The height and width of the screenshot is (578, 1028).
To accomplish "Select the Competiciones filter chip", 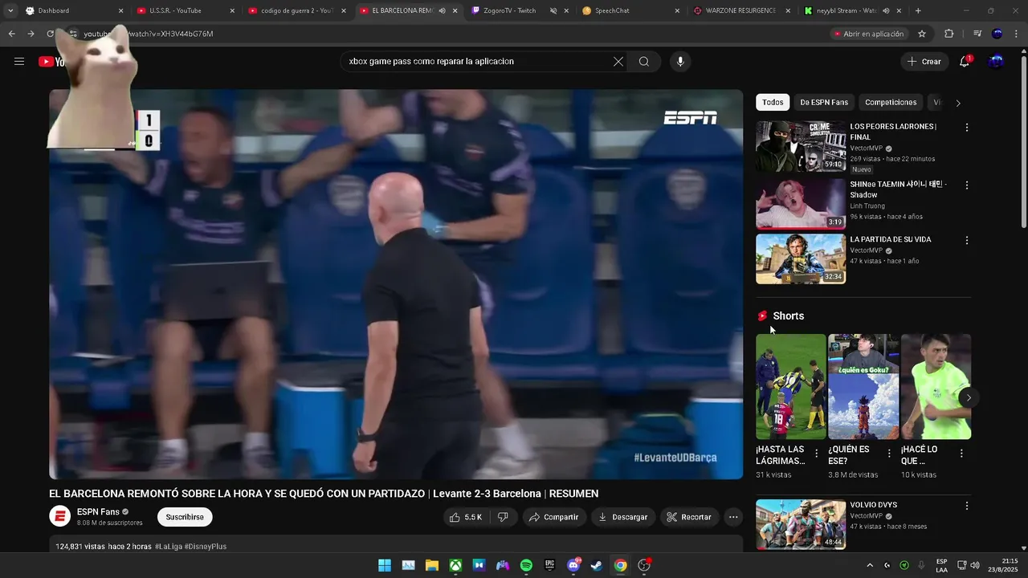I will pyautogui.click(x=891, y=103).
